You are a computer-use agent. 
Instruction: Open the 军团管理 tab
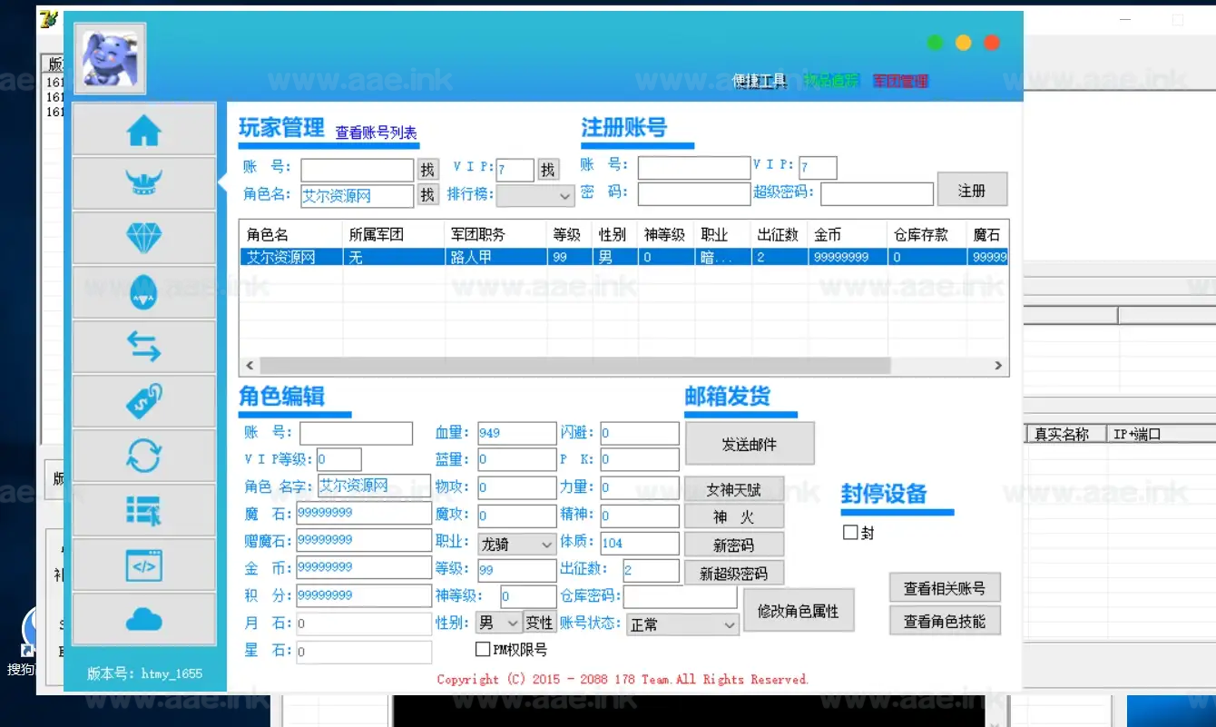[900, 82]
